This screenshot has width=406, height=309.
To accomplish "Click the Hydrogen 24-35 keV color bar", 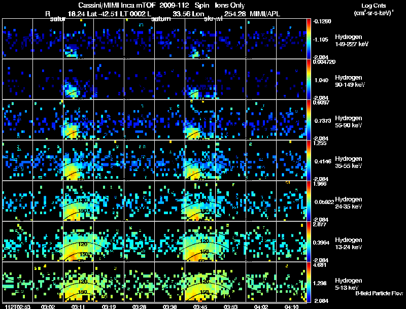I will point(309,201).
